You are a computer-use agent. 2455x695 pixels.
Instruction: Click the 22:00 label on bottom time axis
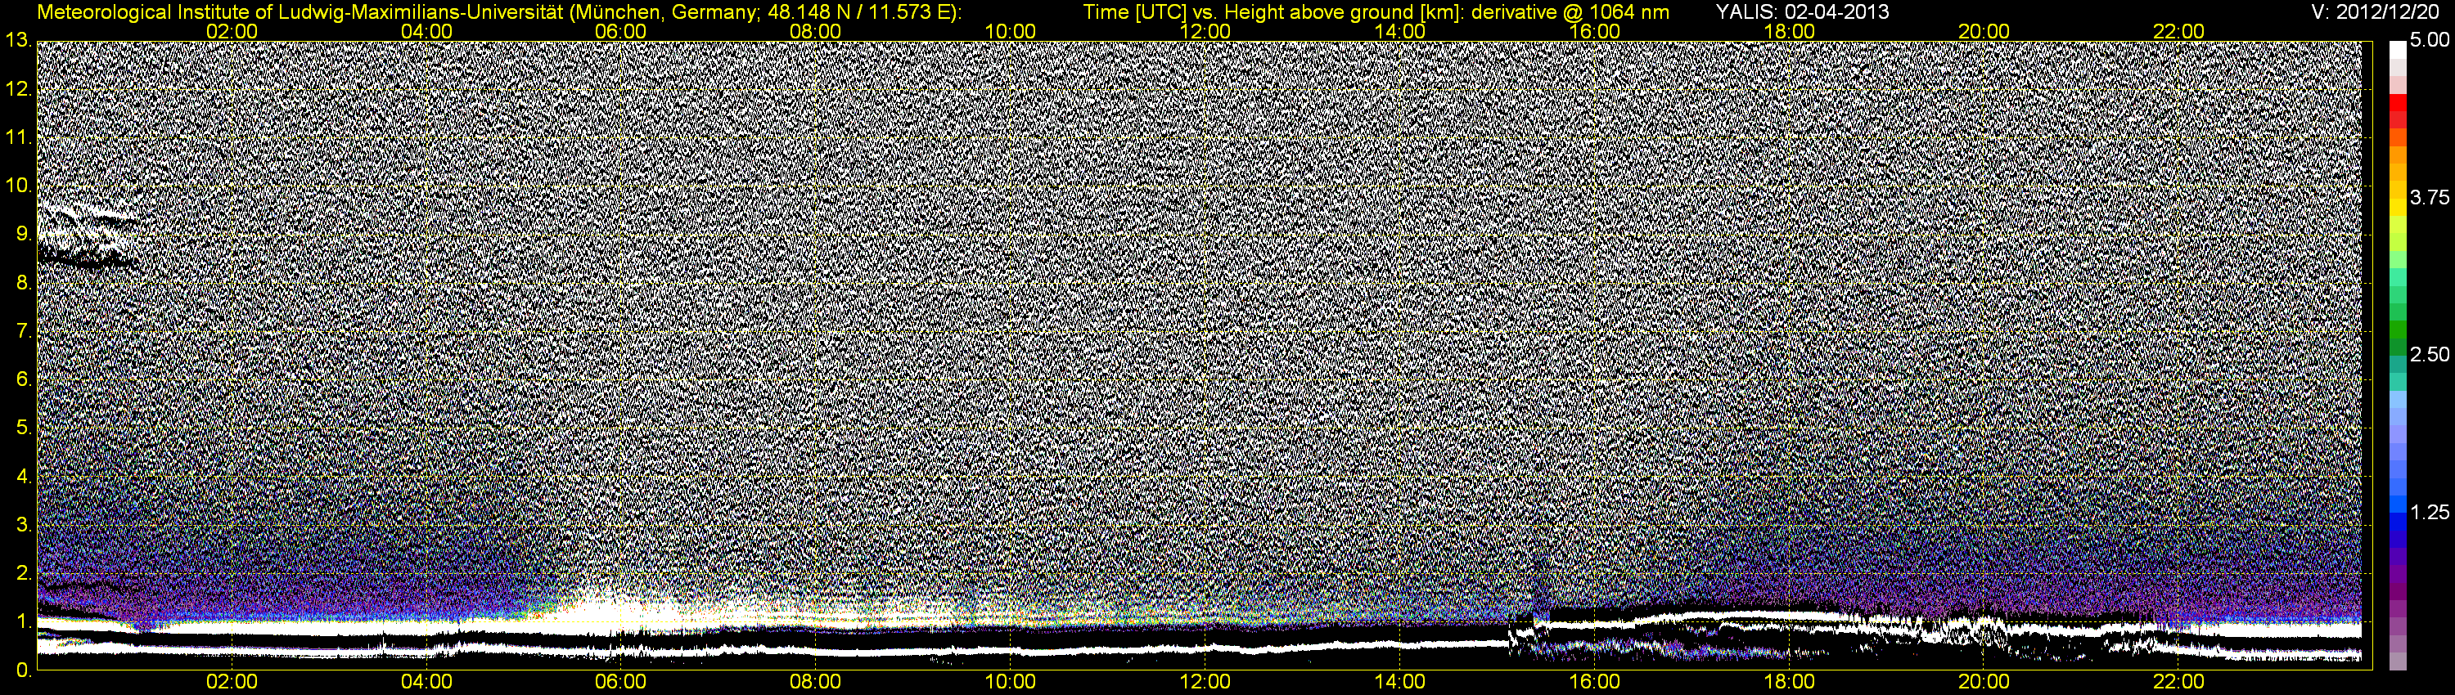pos(2178,682)
